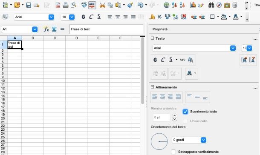The height and width of the screenshot is (155, 260).
Task: Apply percent number format
Action: (159, 17)
